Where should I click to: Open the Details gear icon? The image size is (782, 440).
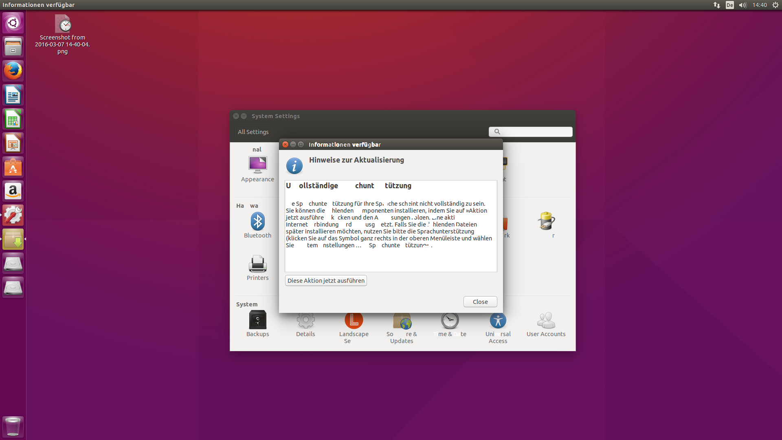305,322
